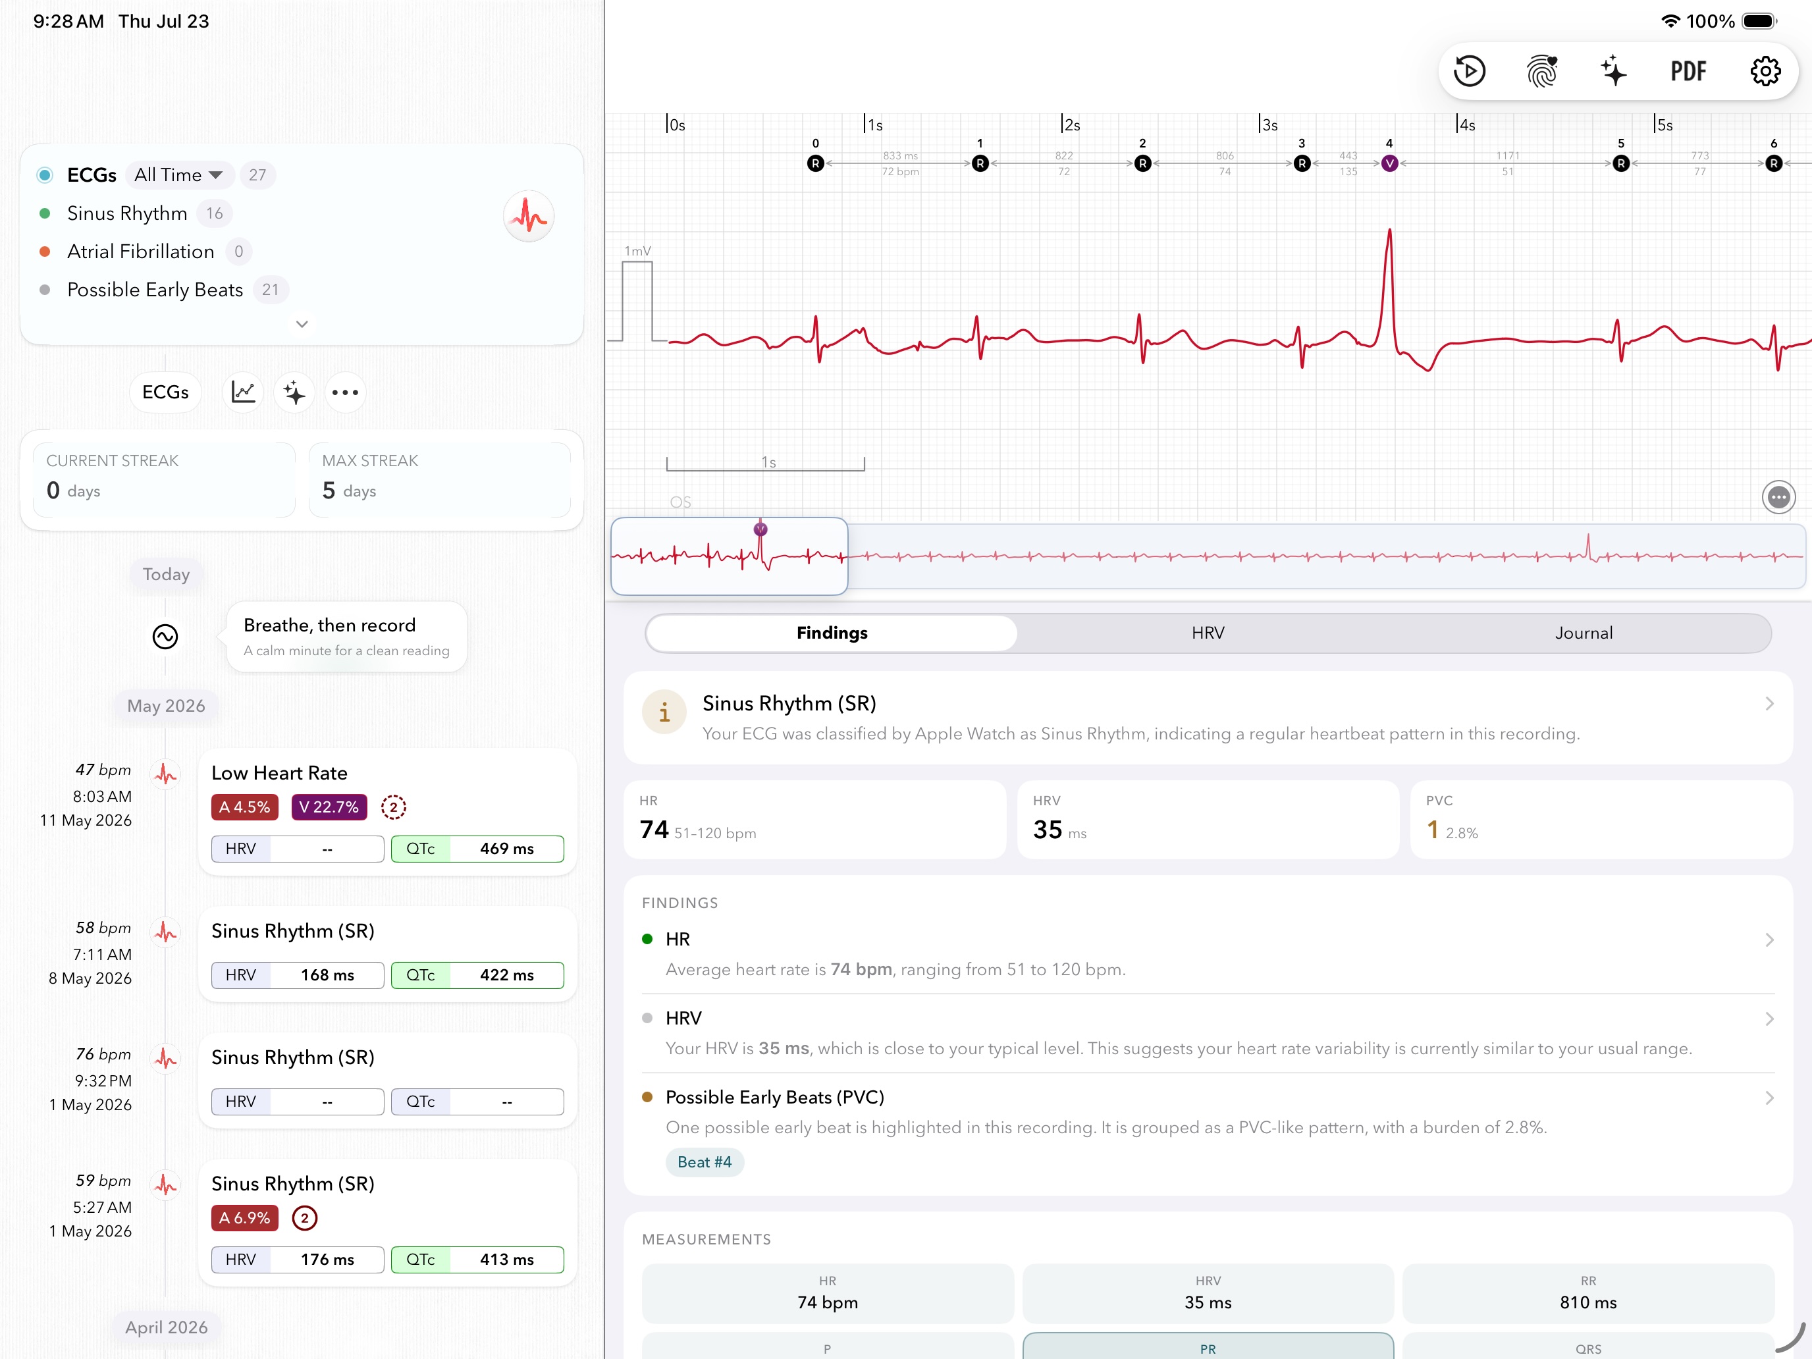Select R beat marker number 0
1812x1359 pixels.
(815, 163)
